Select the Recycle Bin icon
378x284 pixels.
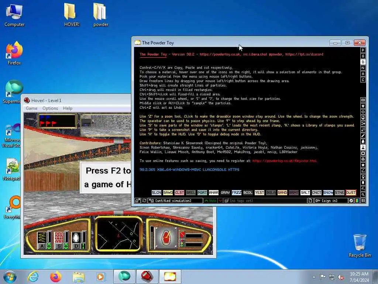tap(360, 246)
